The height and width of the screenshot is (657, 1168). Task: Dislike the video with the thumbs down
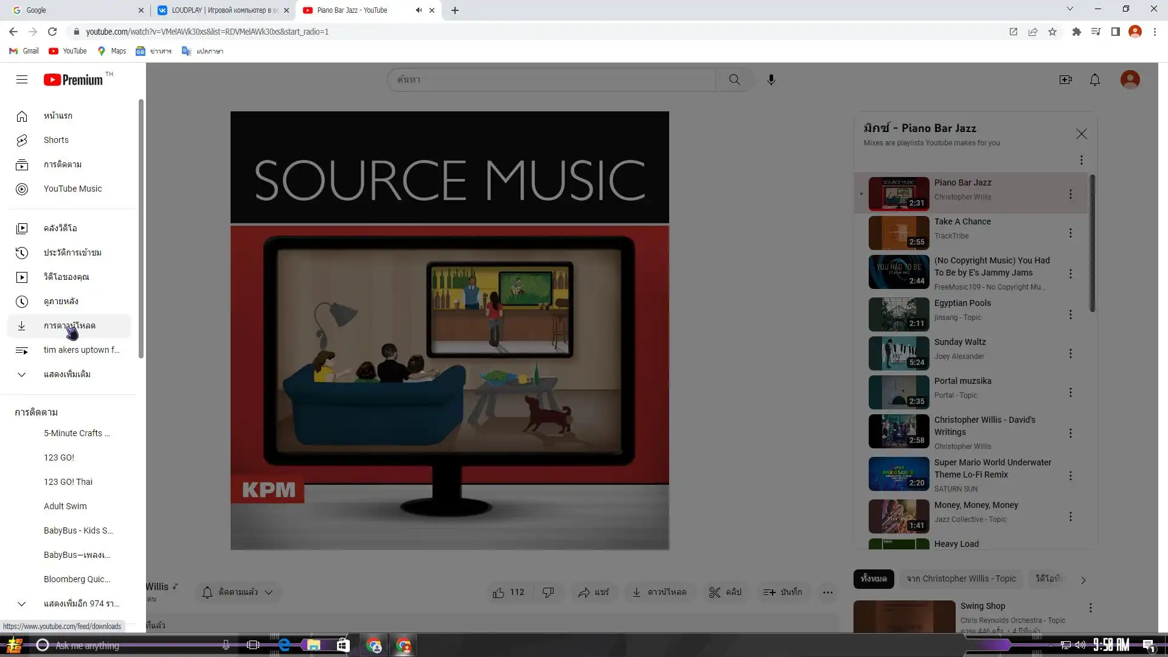tap(548, 592)
